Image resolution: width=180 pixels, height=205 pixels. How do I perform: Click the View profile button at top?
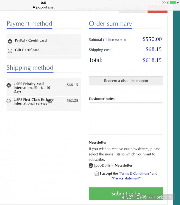pos(132,9)
